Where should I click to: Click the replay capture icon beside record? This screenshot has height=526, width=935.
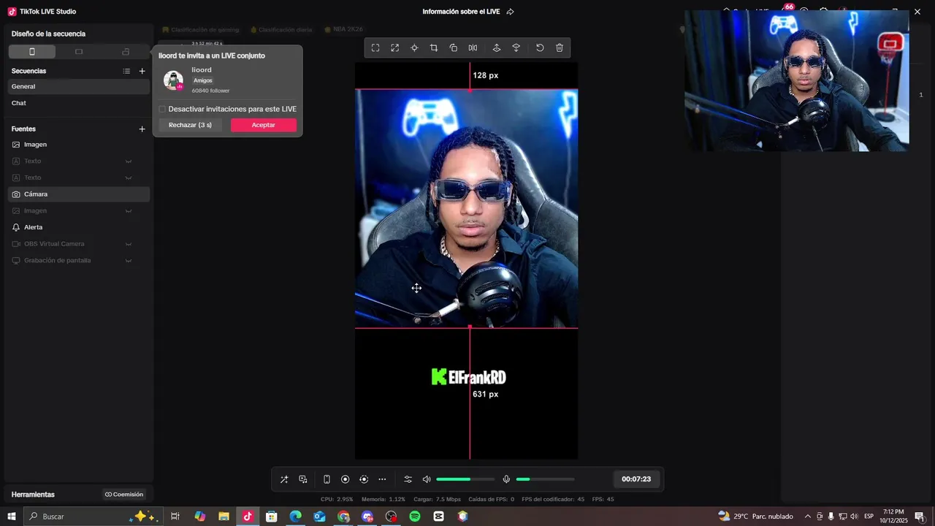click(x=364, y=479)
